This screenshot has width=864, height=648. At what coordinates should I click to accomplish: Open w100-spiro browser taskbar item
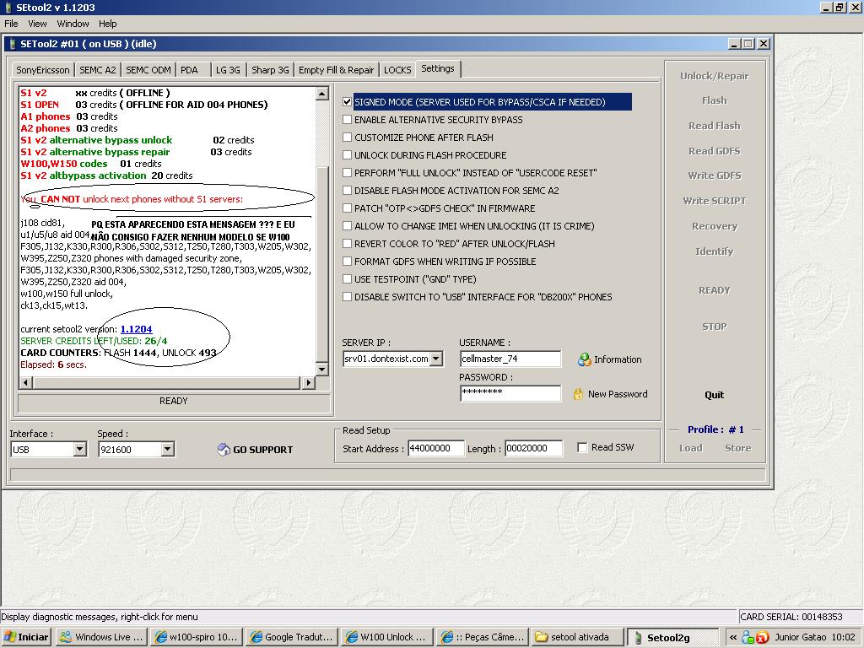196,637
